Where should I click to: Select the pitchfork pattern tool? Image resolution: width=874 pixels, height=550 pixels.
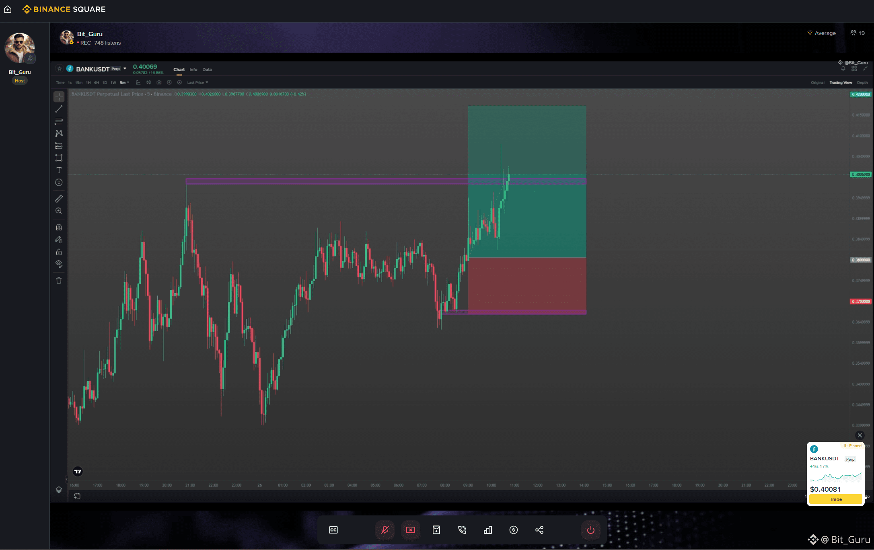click(x=59, y=133)
